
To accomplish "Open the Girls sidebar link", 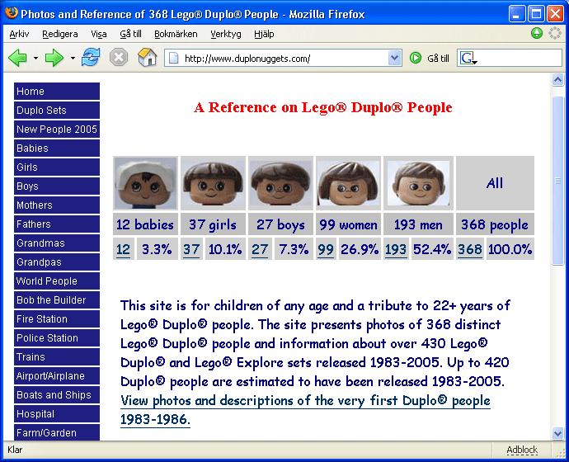I will (x=57, y=167).
